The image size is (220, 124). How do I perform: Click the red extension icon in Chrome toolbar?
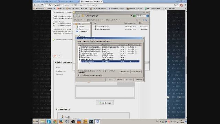coord(181,6)
